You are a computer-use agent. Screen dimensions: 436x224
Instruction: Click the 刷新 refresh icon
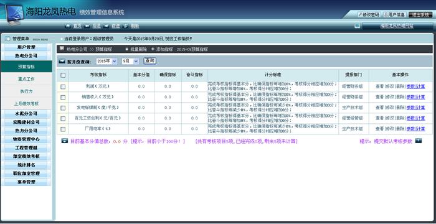tap(125, 26)
